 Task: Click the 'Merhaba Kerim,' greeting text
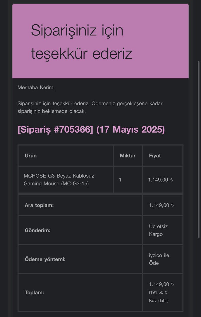36,87
